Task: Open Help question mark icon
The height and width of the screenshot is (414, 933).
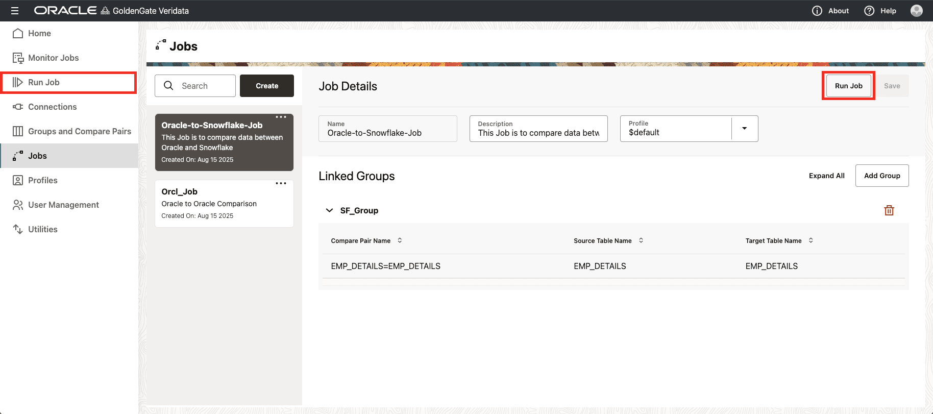Action: coord(869,11)
